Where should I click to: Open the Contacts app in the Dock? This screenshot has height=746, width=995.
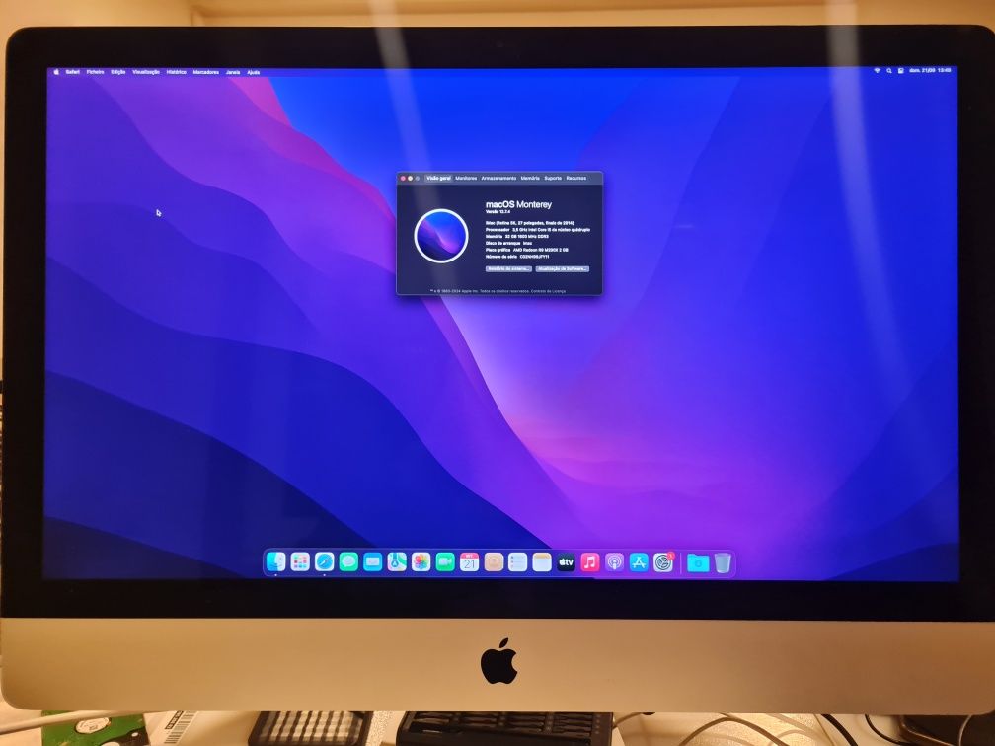[494, 561]
